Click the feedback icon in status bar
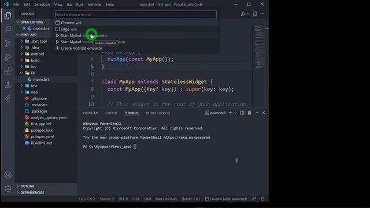The image size is (370, 208). pyautogui.click(x=254, y=199)
